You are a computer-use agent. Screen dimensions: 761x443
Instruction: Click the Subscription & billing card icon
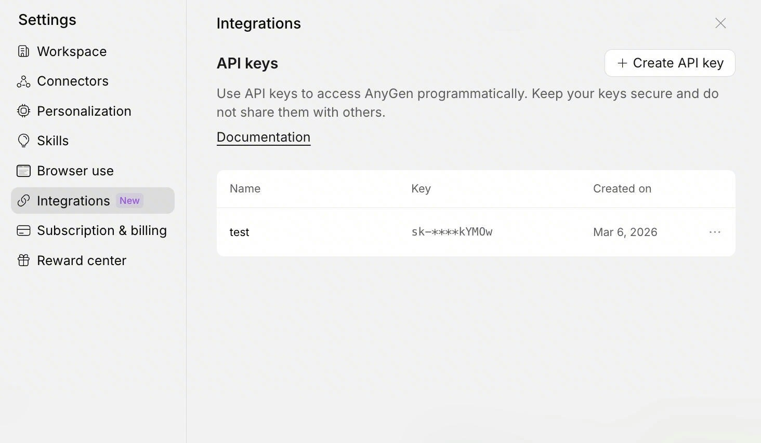[x=23, y=230]
